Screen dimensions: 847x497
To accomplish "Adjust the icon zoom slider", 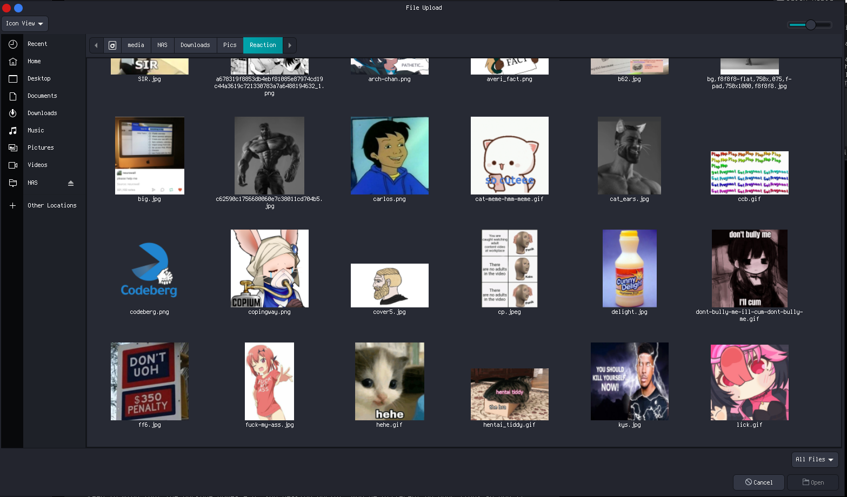I will 810,25.
